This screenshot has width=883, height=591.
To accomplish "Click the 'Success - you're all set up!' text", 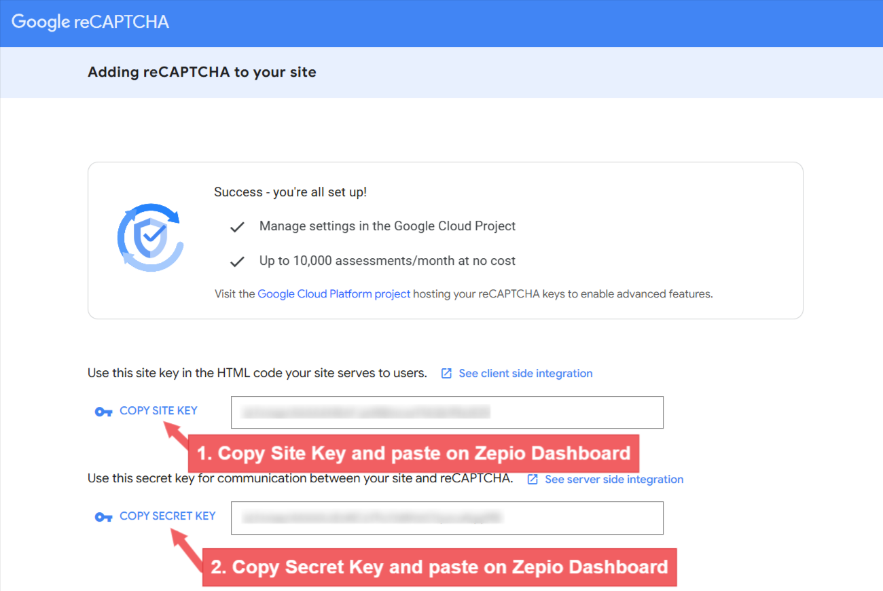I will coord(291,192).
